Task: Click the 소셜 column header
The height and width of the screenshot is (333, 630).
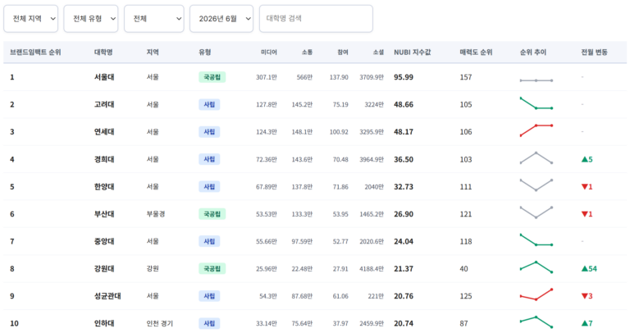Action: tap(378, 52)
